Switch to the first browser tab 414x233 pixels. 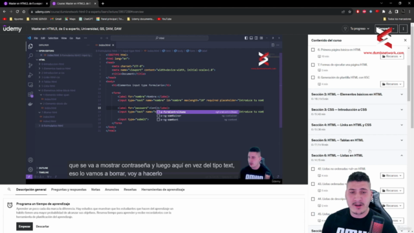(25, 3)
